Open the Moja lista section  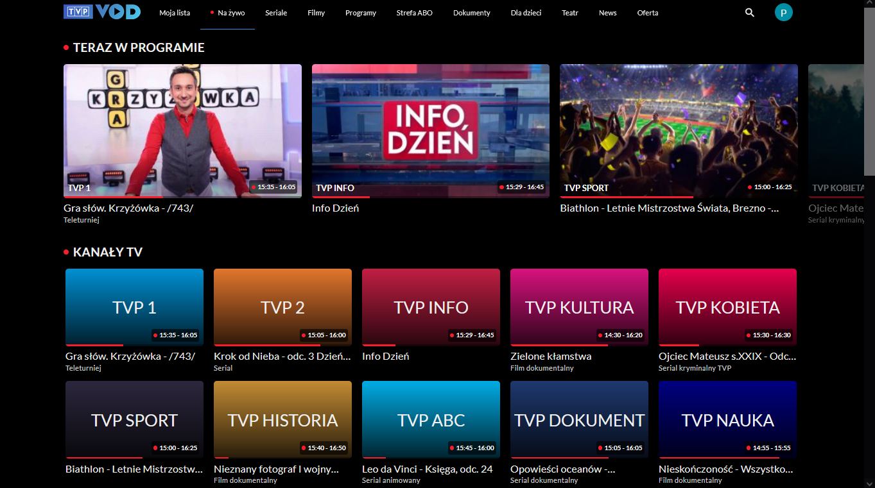174,12
